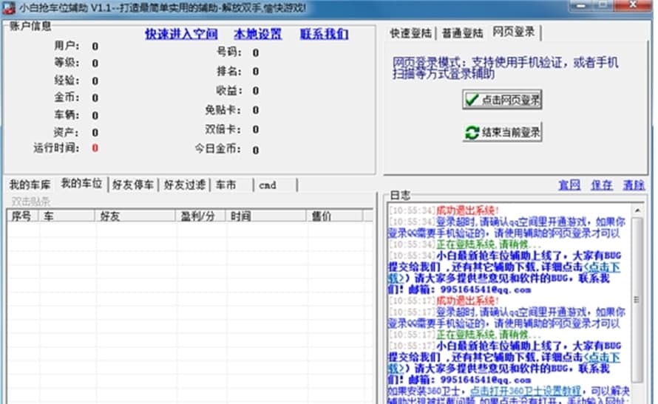658x404 pixels.
Task: Click the 今日金币 value
Action: (x=256, y=150)
